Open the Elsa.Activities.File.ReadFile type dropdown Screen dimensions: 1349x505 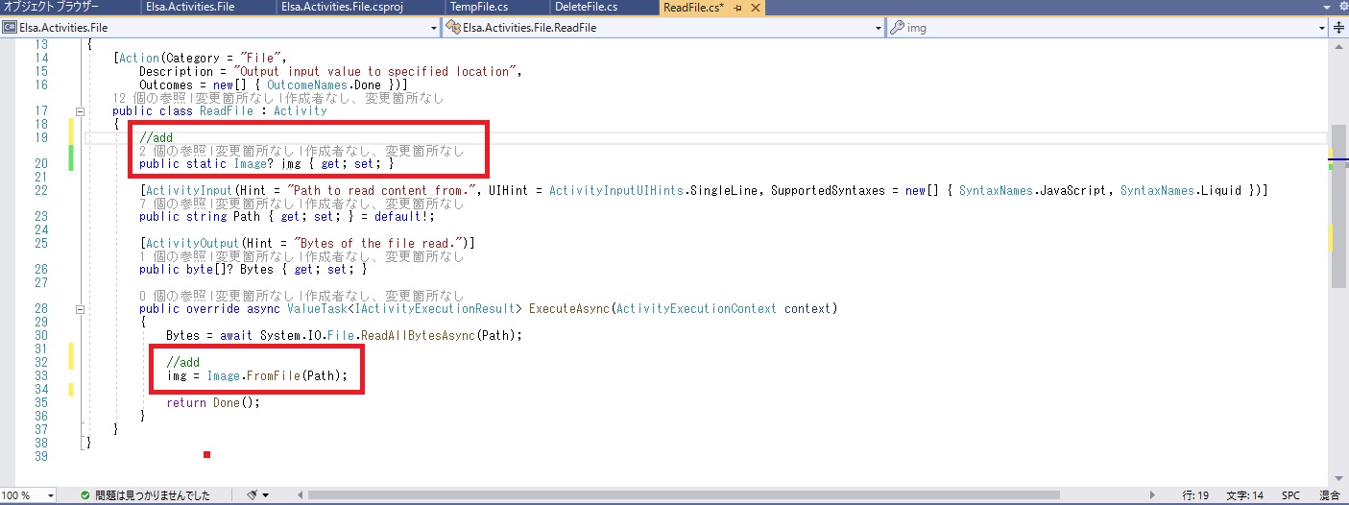tap(662, 28)
